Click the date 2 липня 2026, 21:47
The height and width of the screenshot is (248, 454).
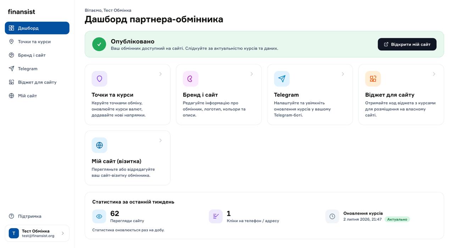click(362, 219)
